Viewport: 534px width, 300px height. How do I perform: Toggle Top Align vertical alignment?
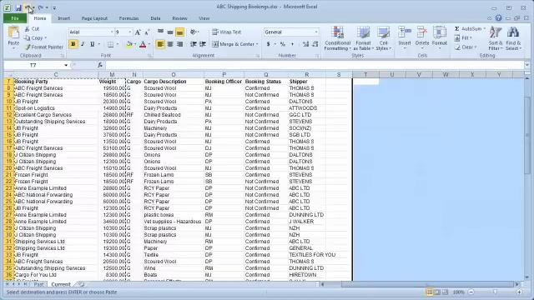point(160,32)
